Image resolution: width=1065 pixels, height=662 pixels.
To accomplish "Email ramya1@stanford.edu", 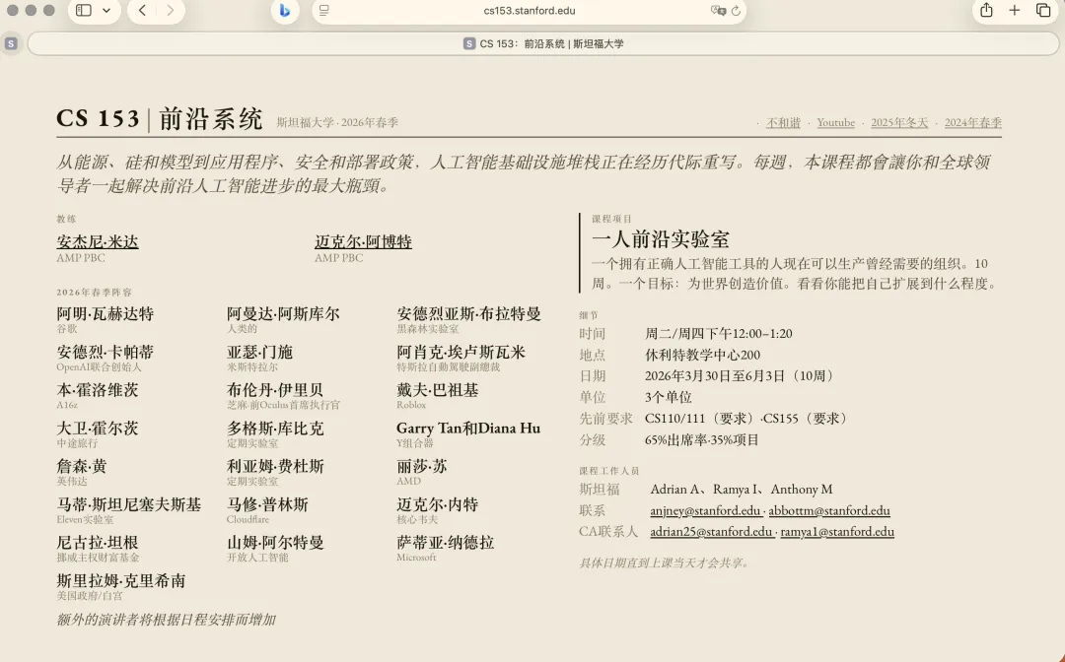I will 837,532.
